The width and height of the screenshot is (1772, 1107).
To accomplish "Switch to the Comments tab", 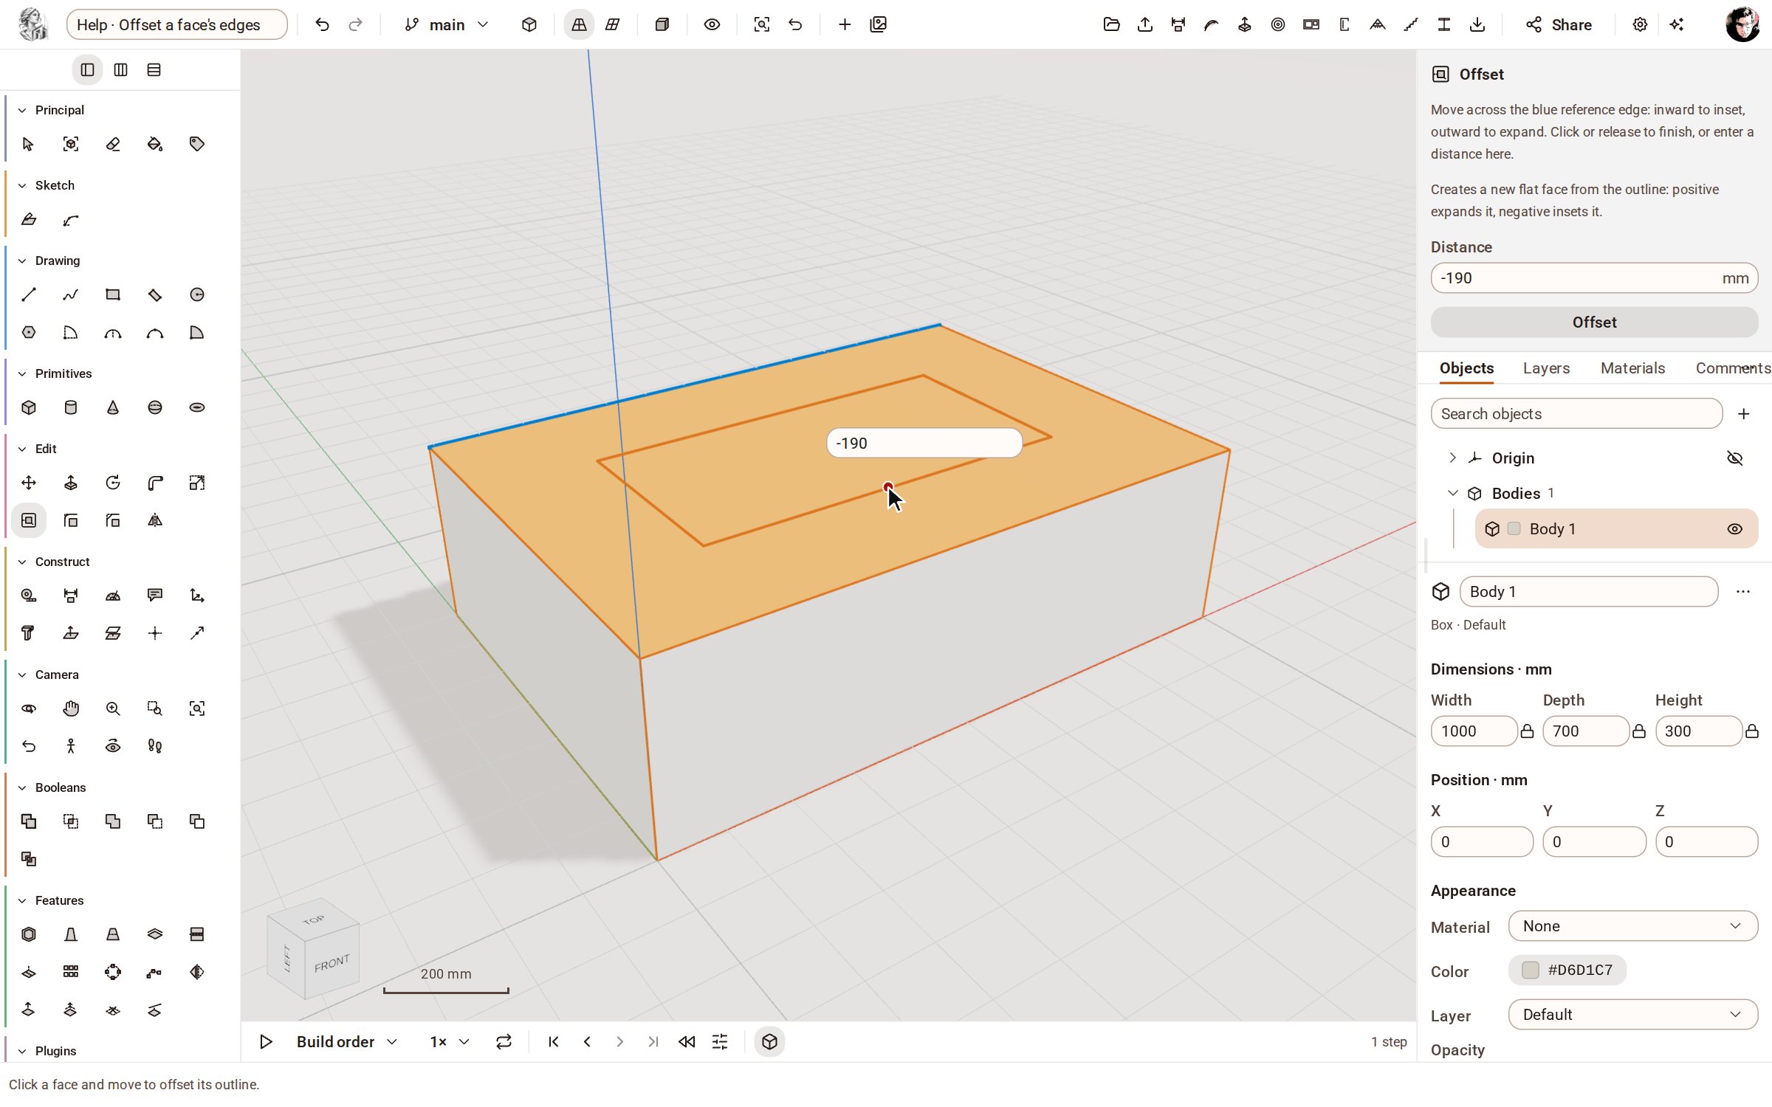I will click(1733, 368).
